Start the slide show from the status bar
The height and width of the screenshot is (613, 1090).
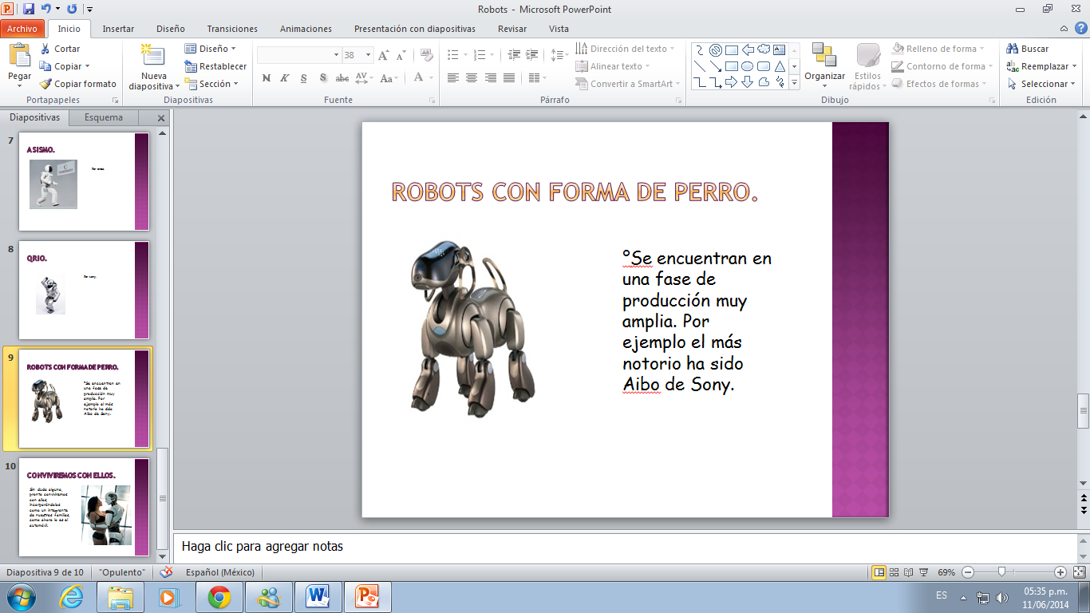pyautogui.click(x=923, y=572)
